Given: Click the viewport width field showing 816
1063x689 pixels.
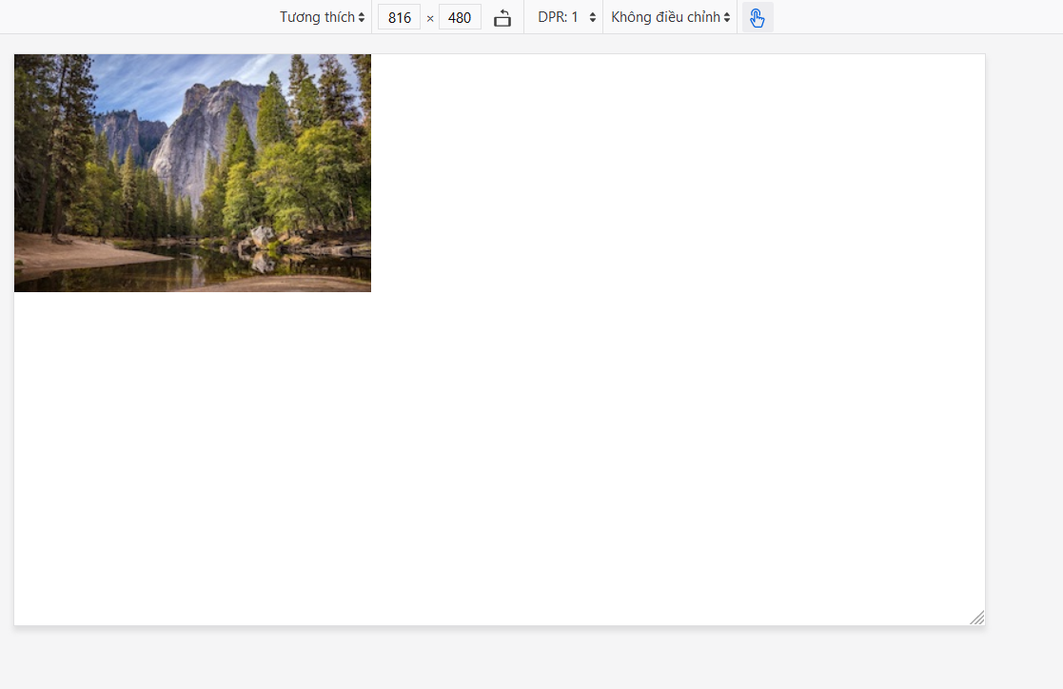Looking at the screenshot, I should click(399, 17).
